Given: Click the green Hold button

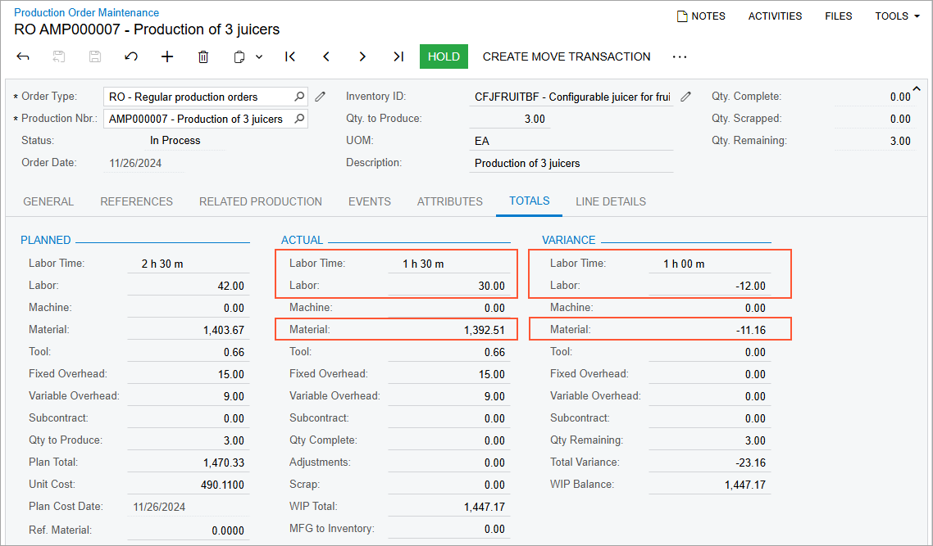Looking at the screenshot, I should point(444,56).
